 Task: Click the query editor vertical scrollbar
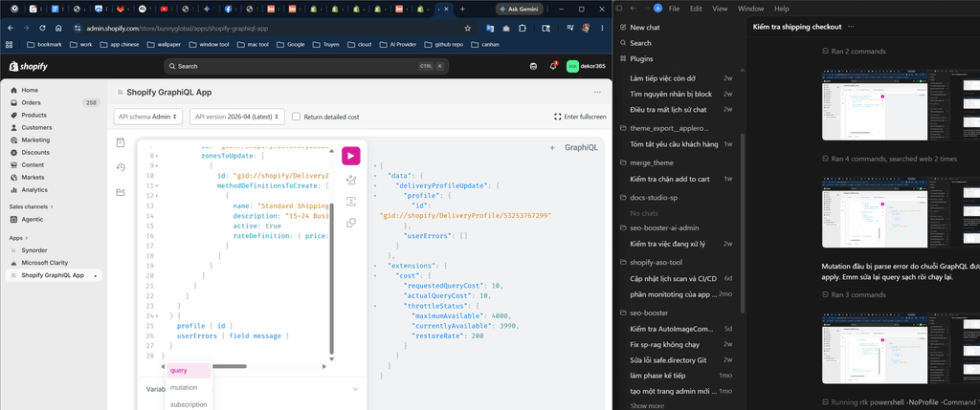[332, 281]
